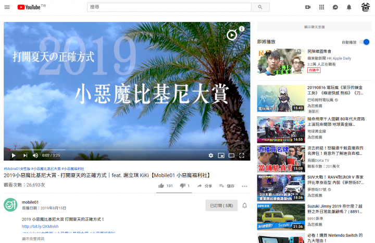Open 蘋果動新聞 HK Apple Daily channel
Screen dimensions: 375x243
pyautogui.click(x=329, y=58)
